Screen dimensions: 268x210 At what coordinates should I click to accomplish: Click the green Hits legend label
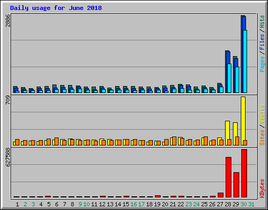pyautogui.click(x=262, y=22)
